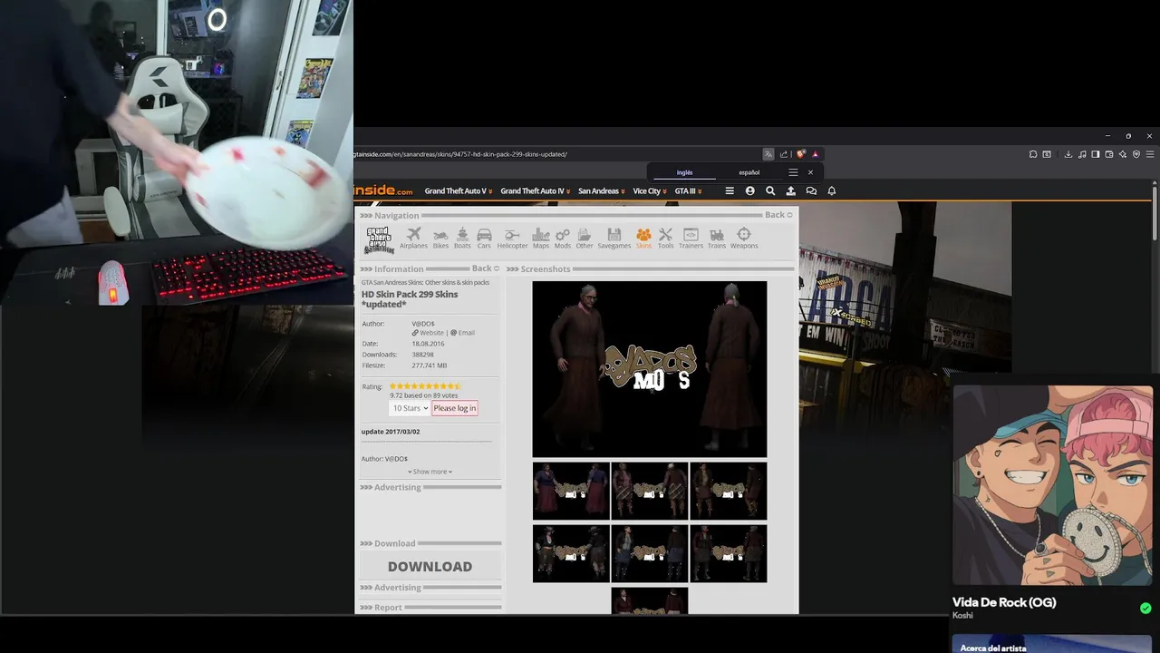Open the site hamburger menu icon
This screenshot has width=1160, height=653.
(x=730, y=190)
